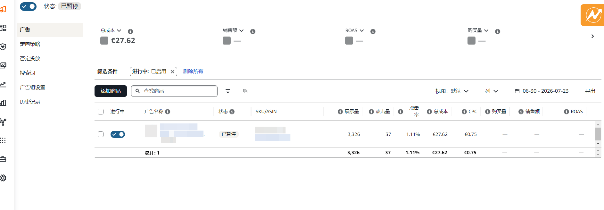604x210 pixels.
Task: Show info for ROAS summary metric
Action: (373, 31)
